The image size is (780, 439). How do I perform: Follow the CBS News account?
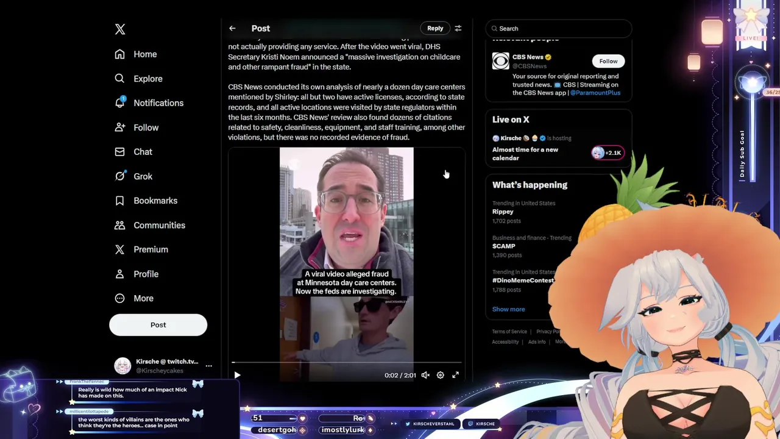pyautogui.click(x=608, y=61)
